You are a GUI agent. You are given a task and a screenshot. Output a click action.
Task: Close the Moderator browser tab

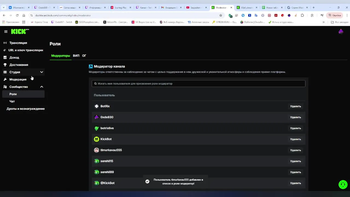231,7
